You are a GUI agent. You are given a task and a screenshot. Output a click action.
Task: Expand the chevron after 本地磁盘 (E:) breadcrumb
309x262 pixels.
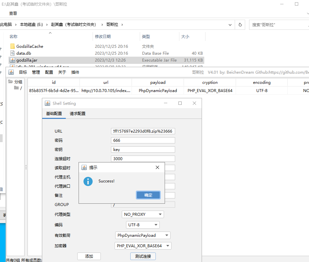[47, 25]
